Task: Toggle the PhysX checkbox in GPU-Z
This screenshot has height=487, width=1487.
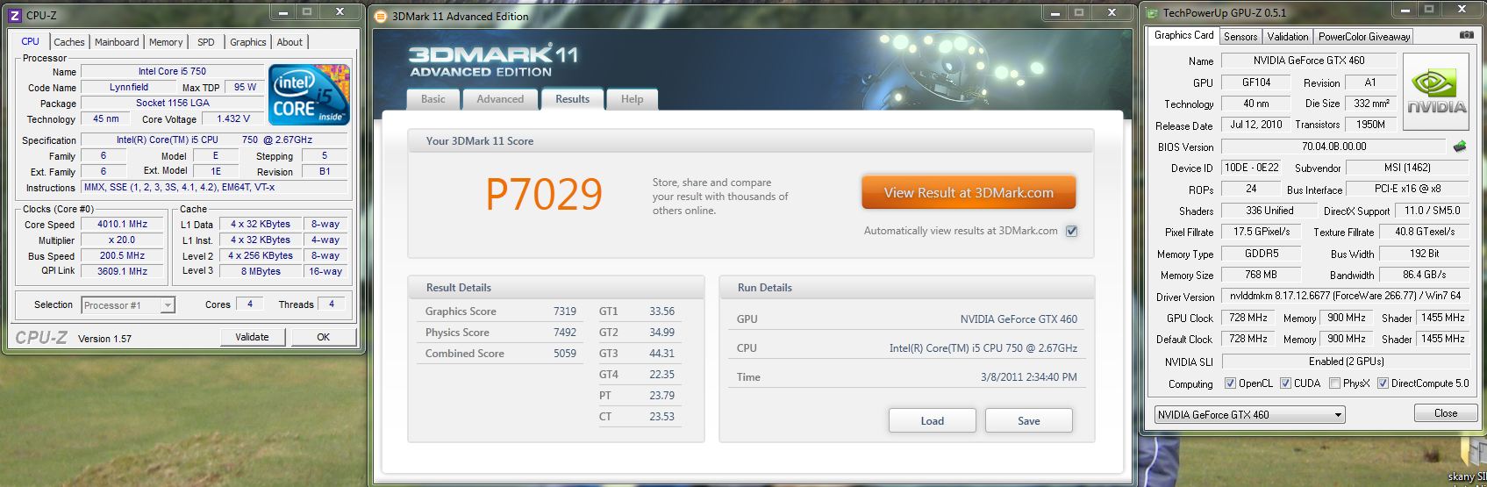Action: click(x=1334, y=383)
